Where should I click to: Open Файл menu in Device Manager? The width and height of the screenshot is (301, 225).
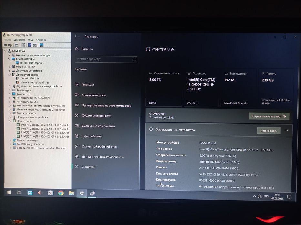click(7, 40)
